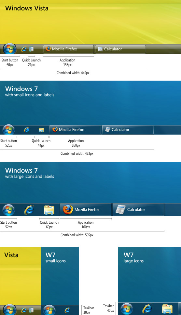Switch to Calculator on small icons Windows 7 taskbar

pos(128,130)
